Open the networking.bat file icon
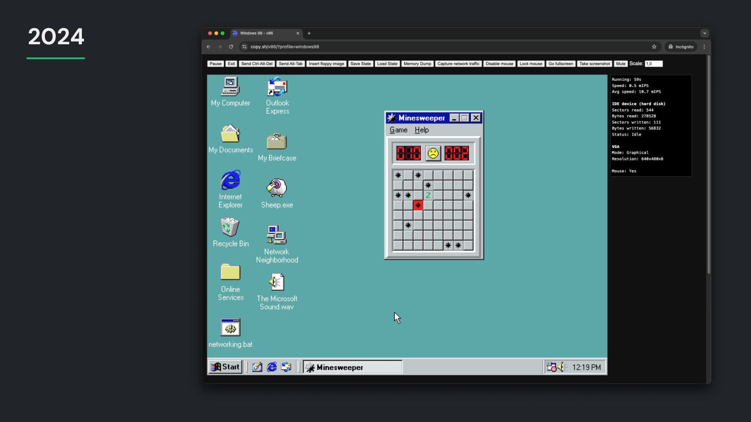Image resolution: width=751 pixels, height=422 pixels. [x=230, y=328]
